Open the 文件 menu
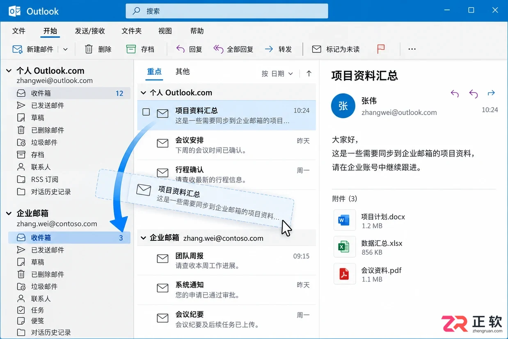Image resolution: width=508 pixels, height=339 pixels. coord(19,31)
